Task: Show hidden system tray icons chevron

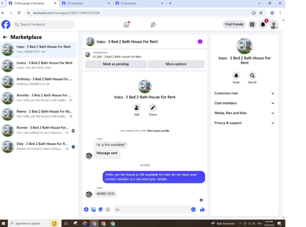Action: (241, 223)
